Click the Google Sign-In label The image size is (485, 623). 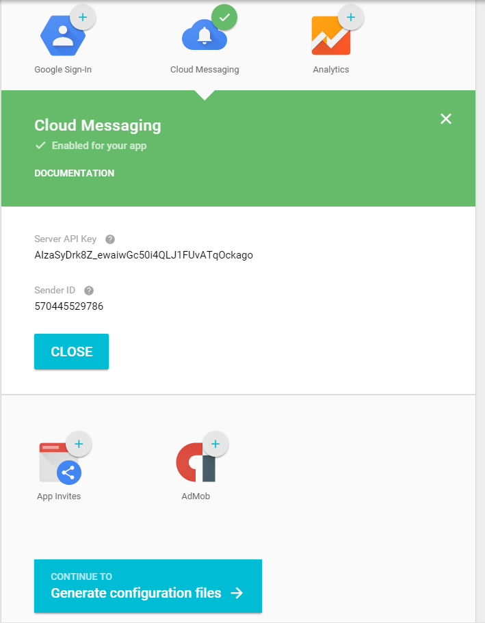pyautogui.click(x=63, y=70)
